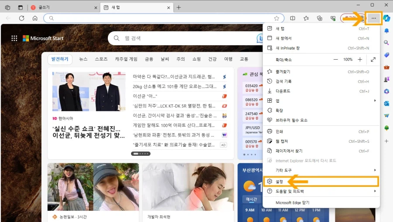Open 새 InPrivate 창 menu entry
This screenshot has height=222, width=393.
coord(321,48)
